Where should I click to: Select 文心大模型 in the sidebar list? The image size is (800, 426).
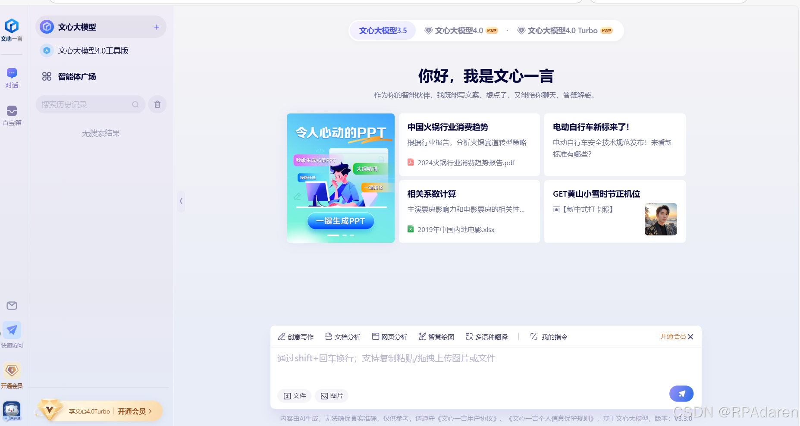click(x=101, y=27)
